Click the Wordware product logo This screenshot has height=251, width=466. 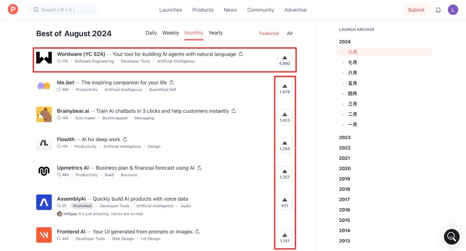(x=44, y=58)
